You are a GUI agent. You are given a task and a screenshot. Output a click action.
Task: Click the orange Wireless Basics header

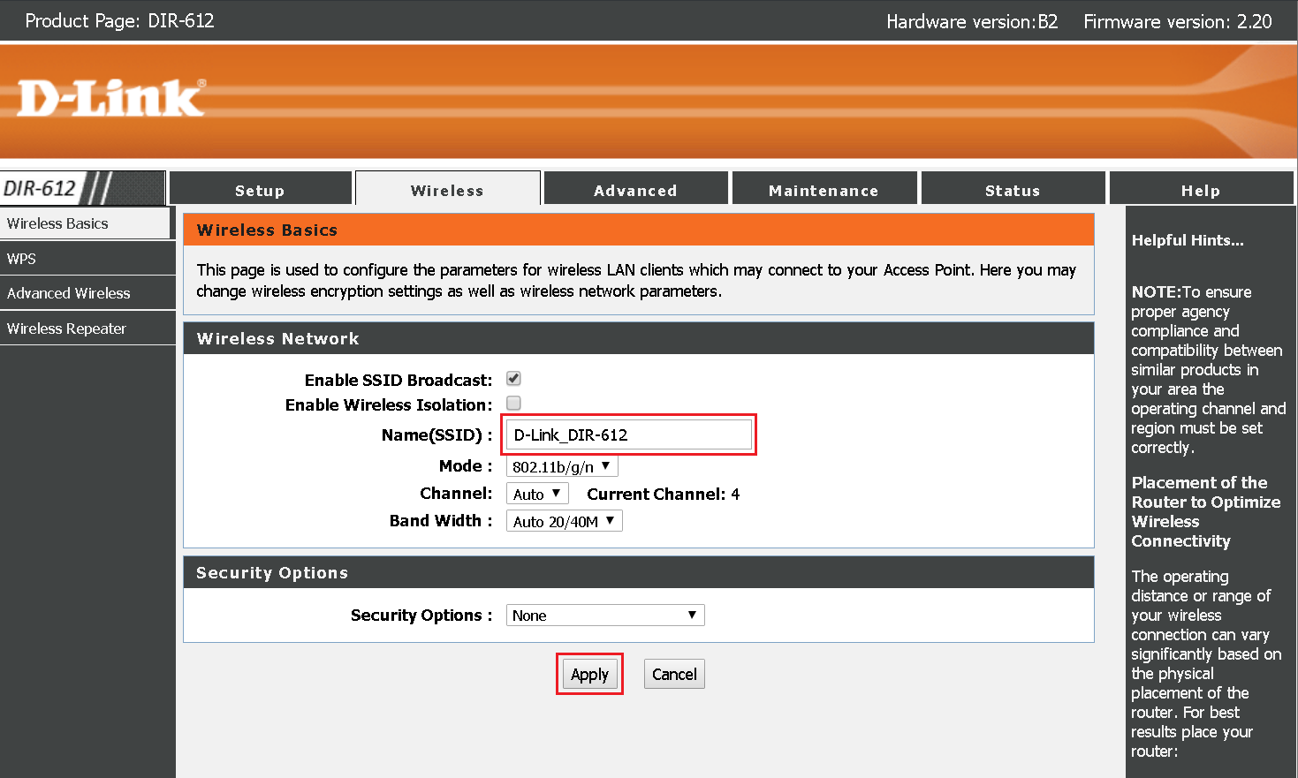[639, 230]
